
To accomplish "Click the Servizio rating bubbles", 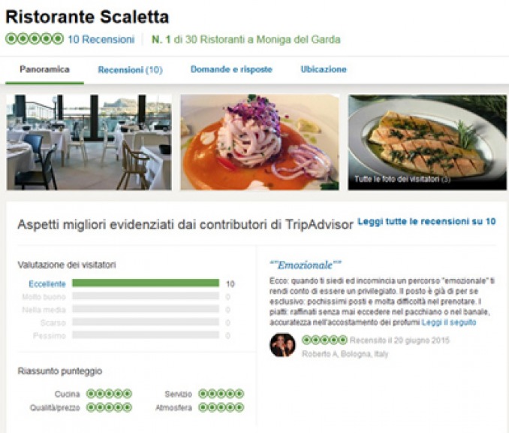I will [x=221, y=394].
